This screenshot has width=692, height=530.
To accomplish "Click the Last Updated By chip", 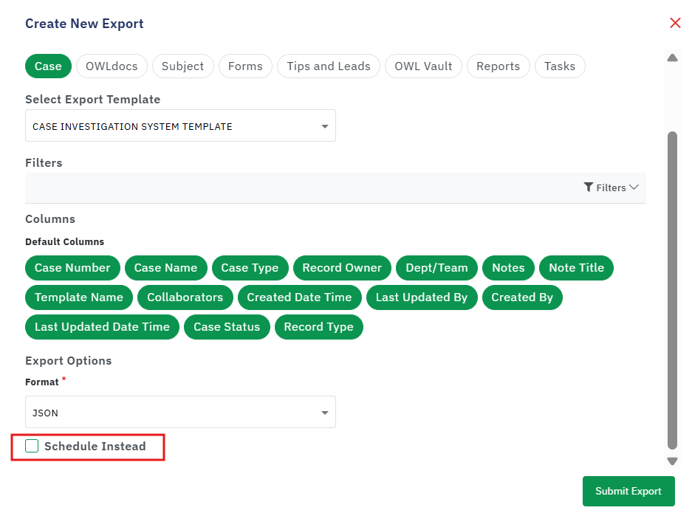I will 422,297.
